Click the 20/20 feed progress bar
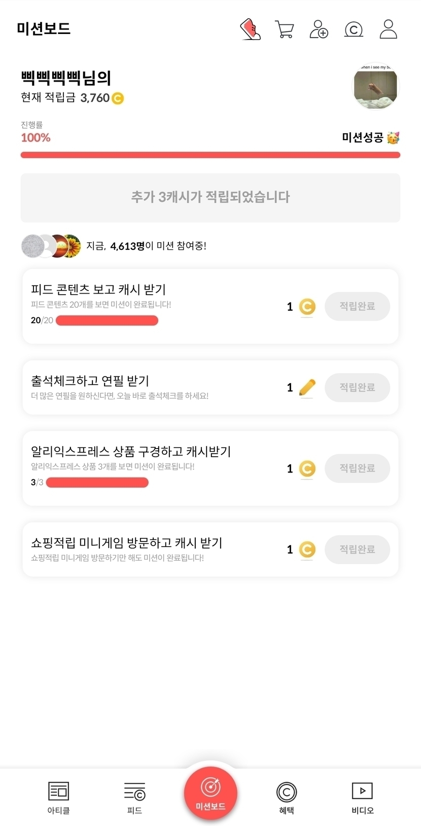Viewport: 421px width, 826px height. [107, 321]
